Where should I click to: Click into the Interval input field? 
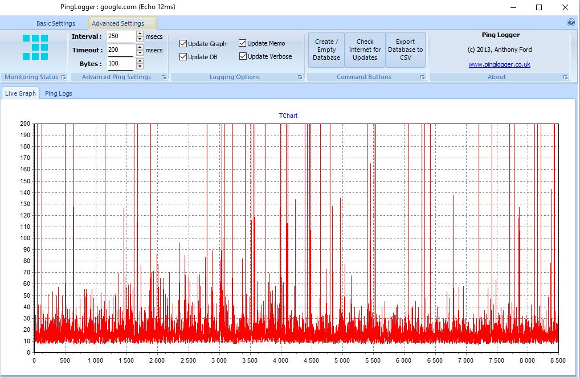(x=120, y=36)
